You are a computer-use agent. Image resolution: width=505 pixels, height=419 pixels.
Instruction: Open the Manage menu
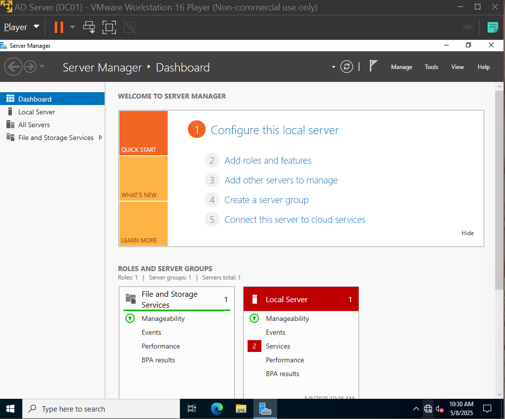tap(401, 67)
